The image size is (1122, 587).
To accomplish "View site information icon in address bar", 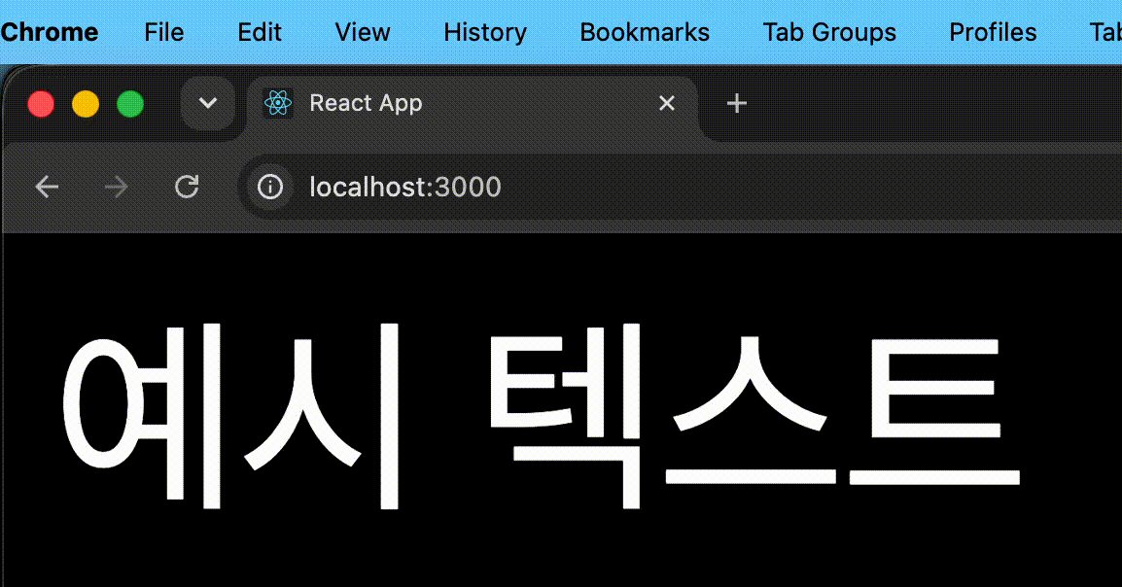I will click(269, 188).
